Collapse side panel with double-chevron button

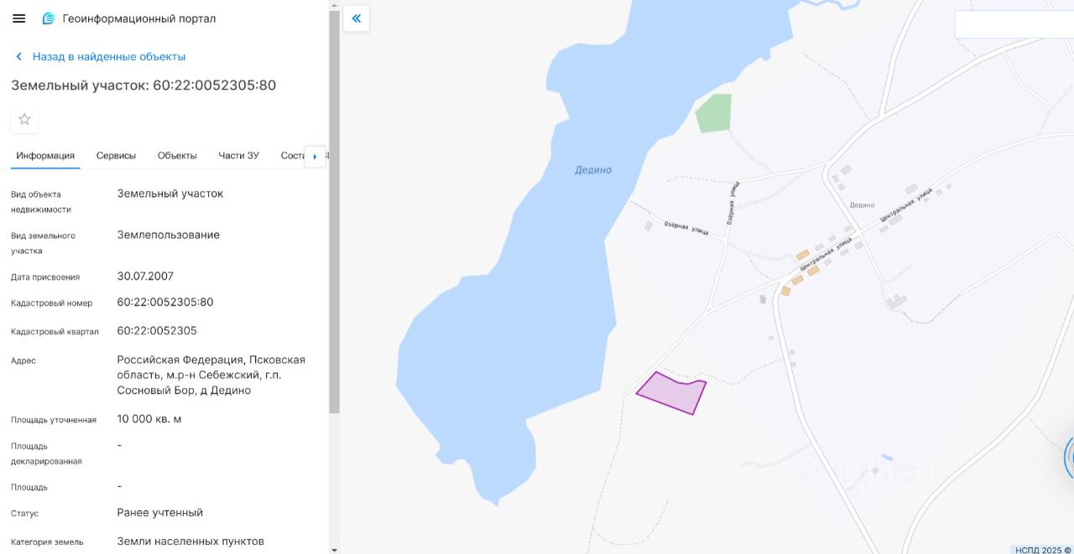coord(357,18)
